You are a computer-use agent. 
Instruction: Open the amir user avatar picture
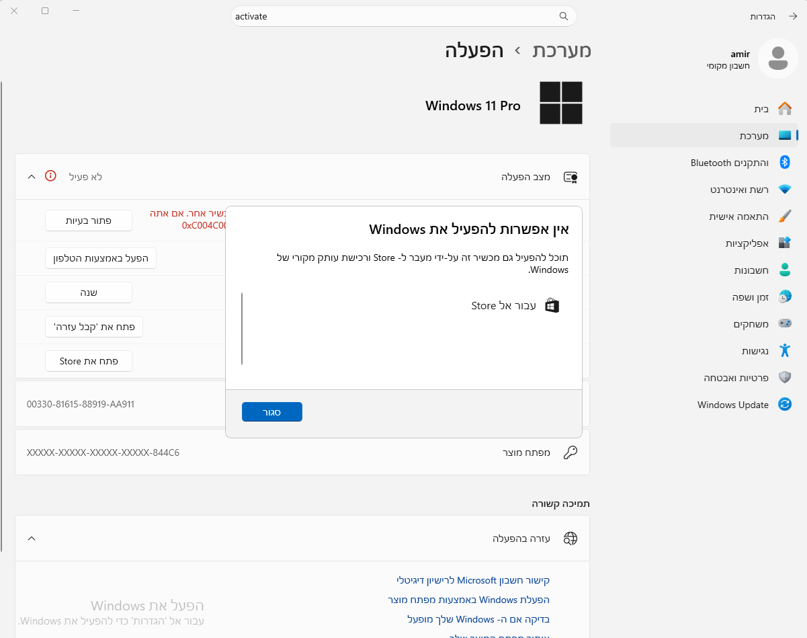777,58
